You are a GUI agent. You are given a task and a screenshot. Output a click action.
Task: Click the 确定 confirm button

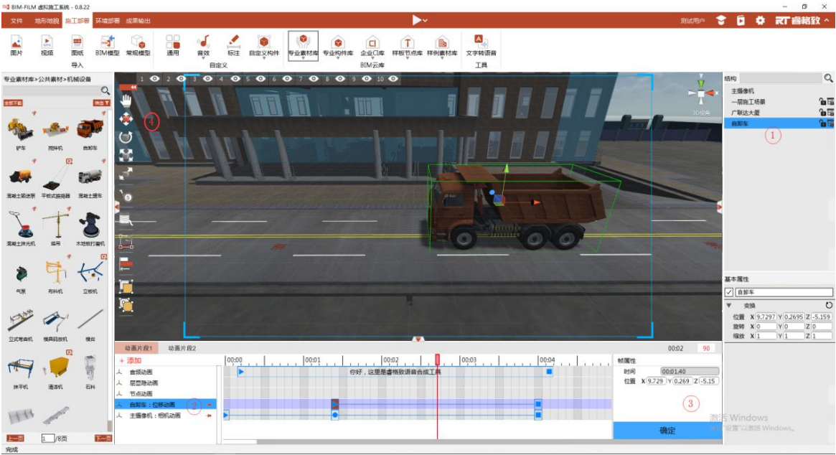667,431
